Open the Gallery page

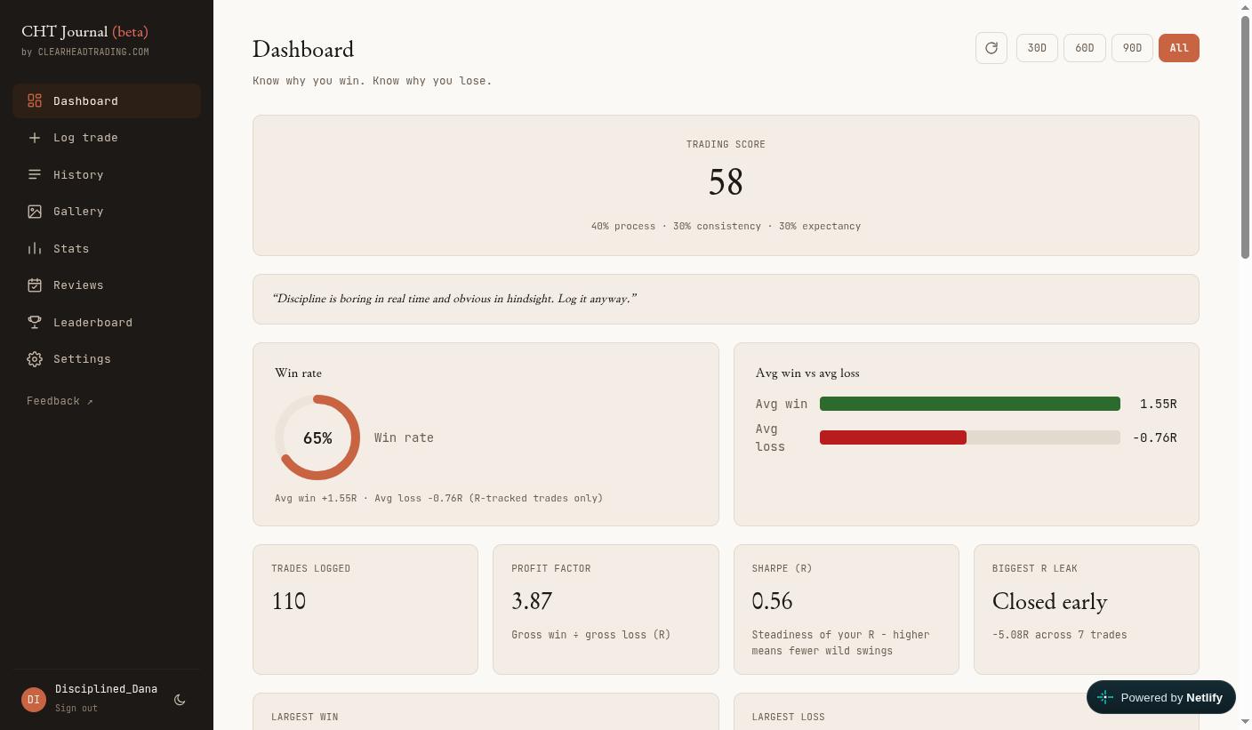pyautogui.click(x=107, y=212)
